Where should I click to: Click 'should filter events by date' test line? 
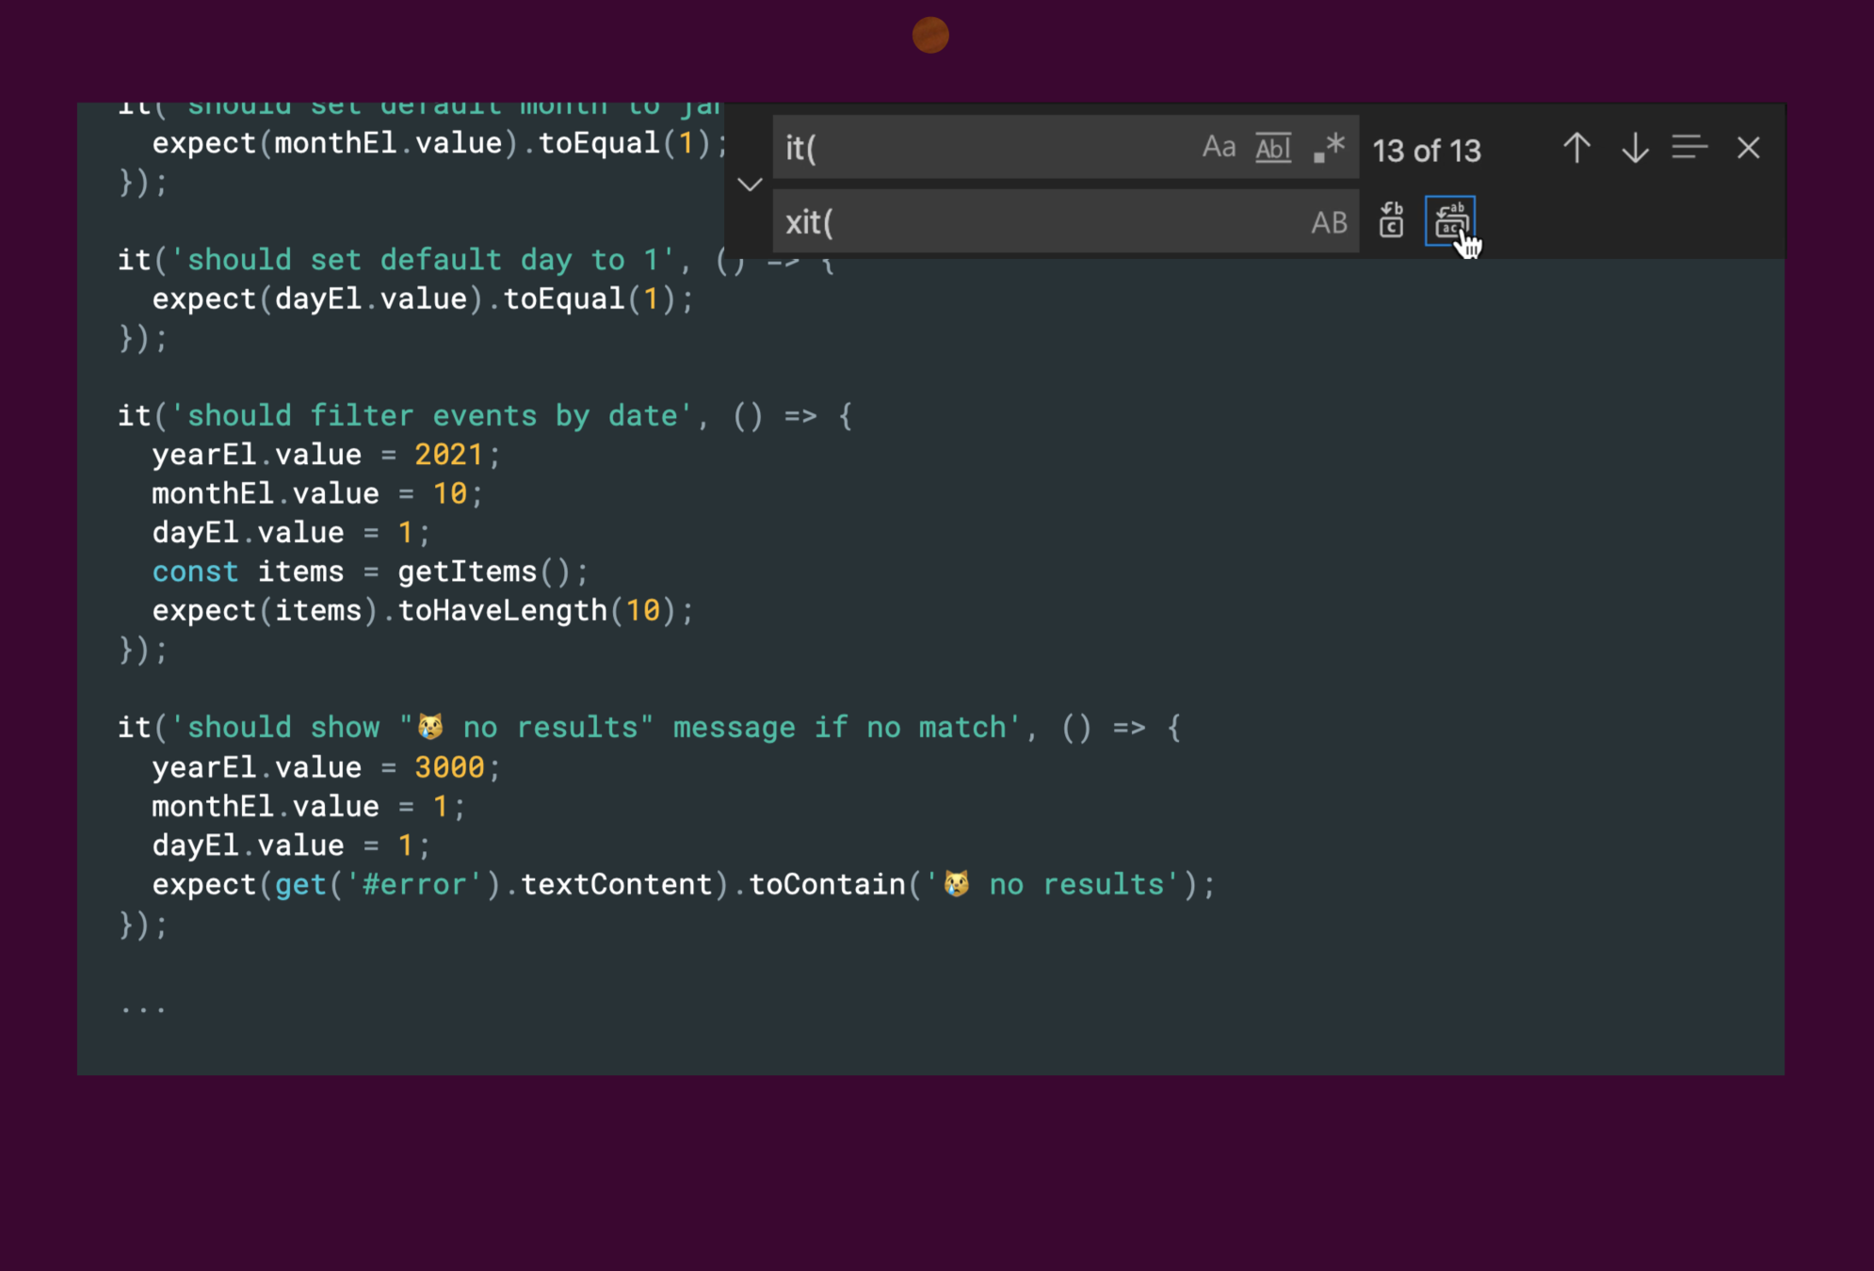(432, 415)
